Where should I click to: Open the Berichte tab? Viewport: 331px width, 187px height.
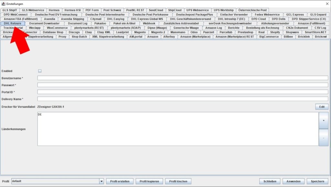tap(234, 28)
